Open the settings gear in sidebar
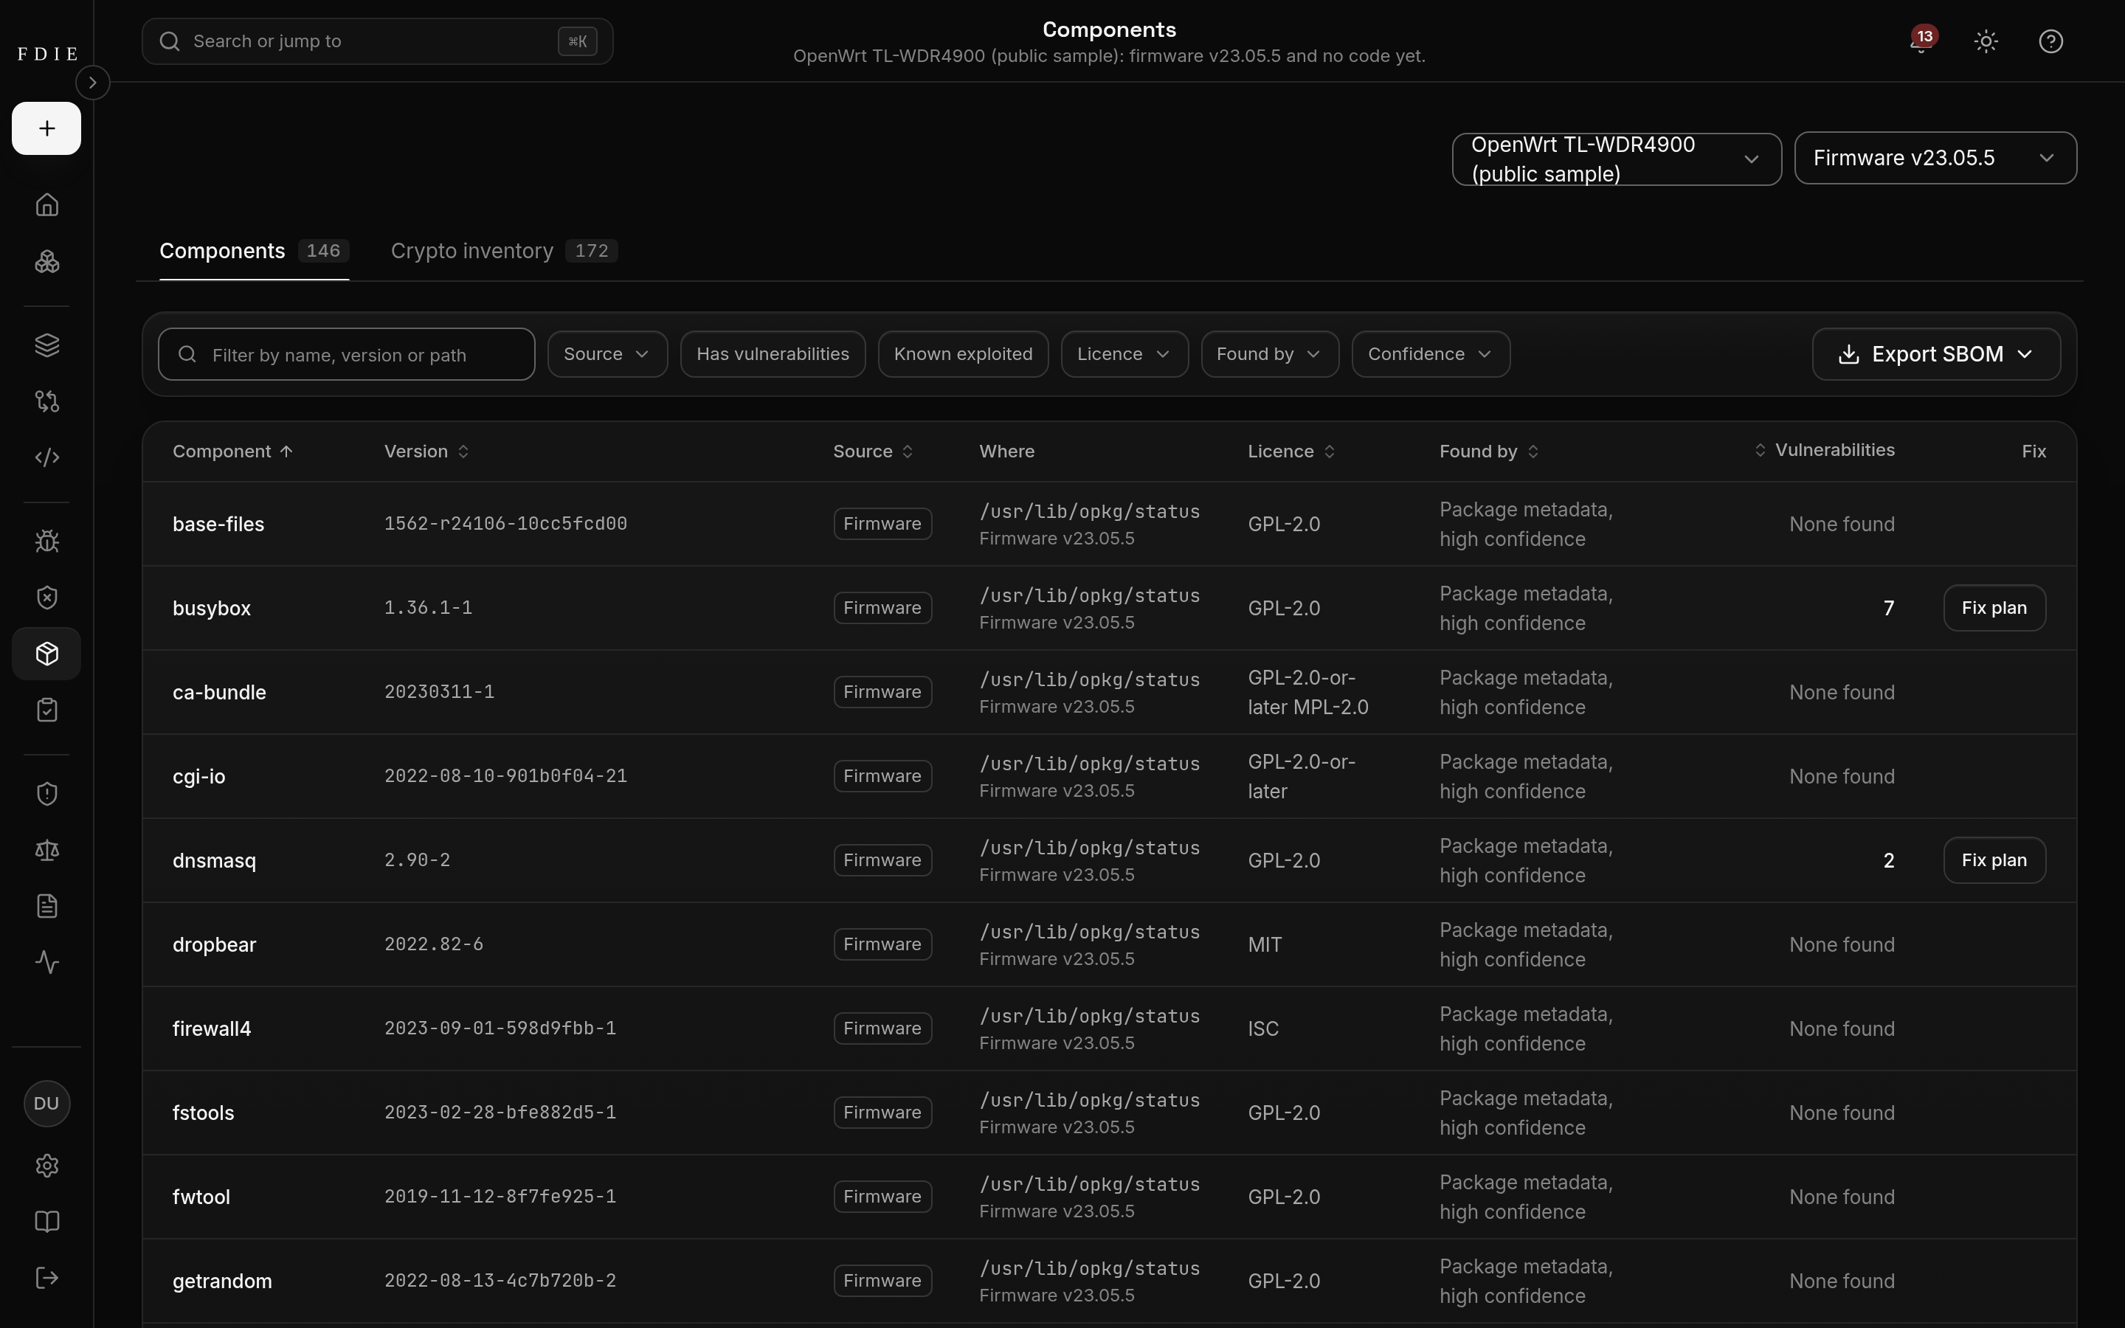 46,1166
